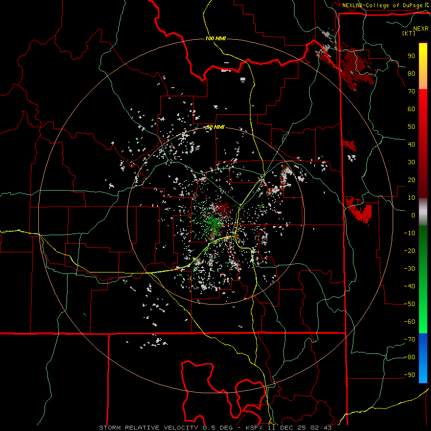
Task: Click the -30 scale value
Action: click(409, 269)
